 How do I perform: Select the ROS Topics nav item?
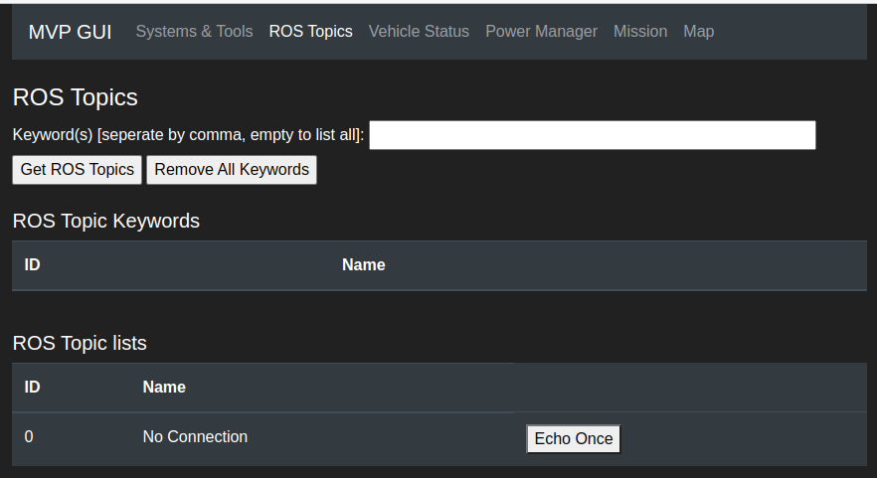pos(310,32)
